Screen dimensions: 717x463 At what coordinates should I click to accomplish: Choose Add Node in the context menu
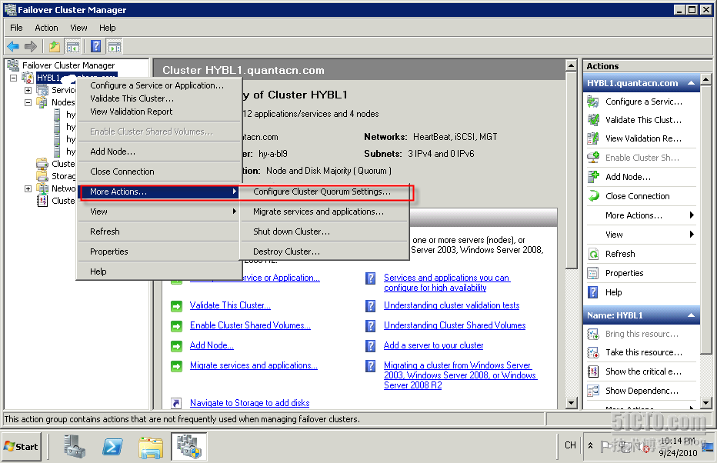tap(158, 152)
